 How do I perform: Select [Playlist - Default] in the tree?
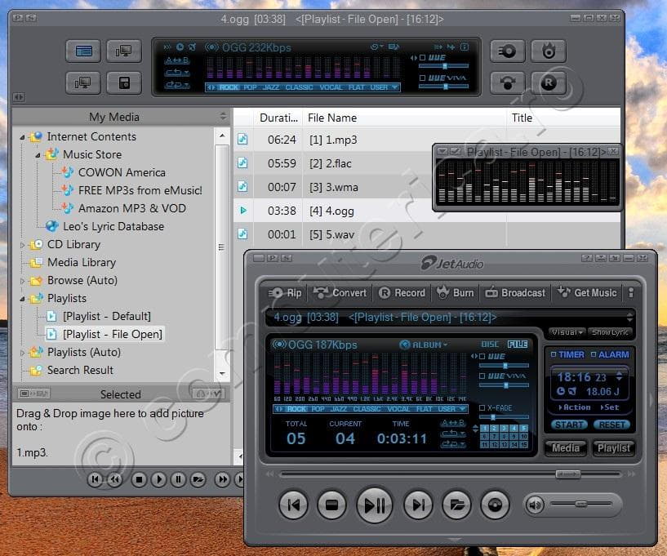click(106, 317)
